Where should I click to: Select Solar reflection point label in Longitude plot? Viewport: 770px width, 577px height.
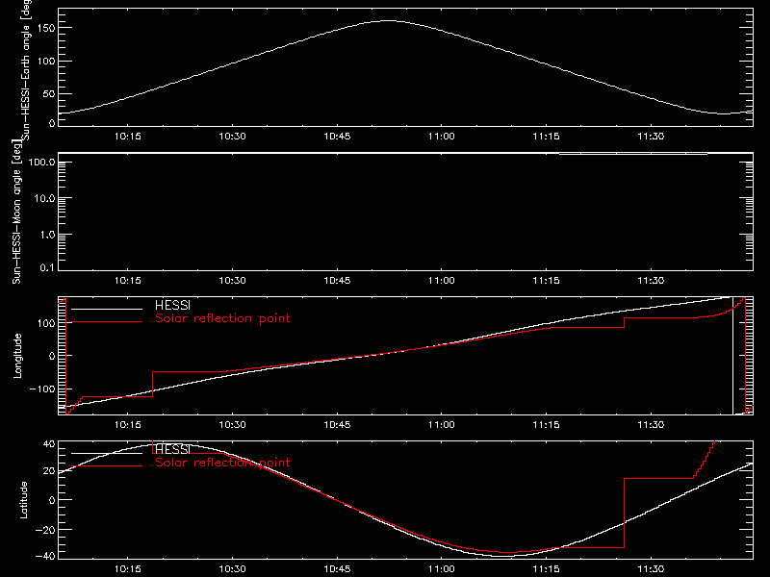click(222, 318)
